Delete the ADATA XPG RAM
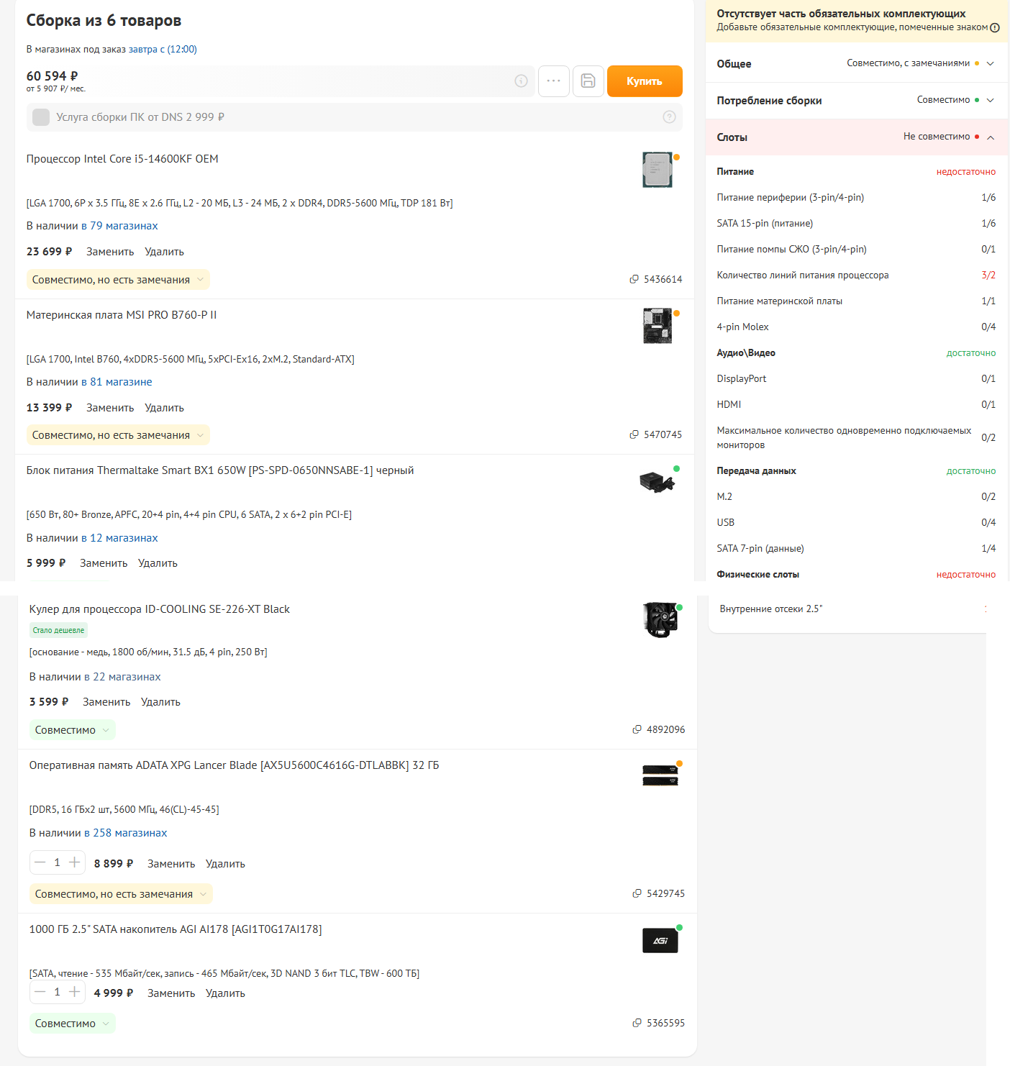 [225, 864]
